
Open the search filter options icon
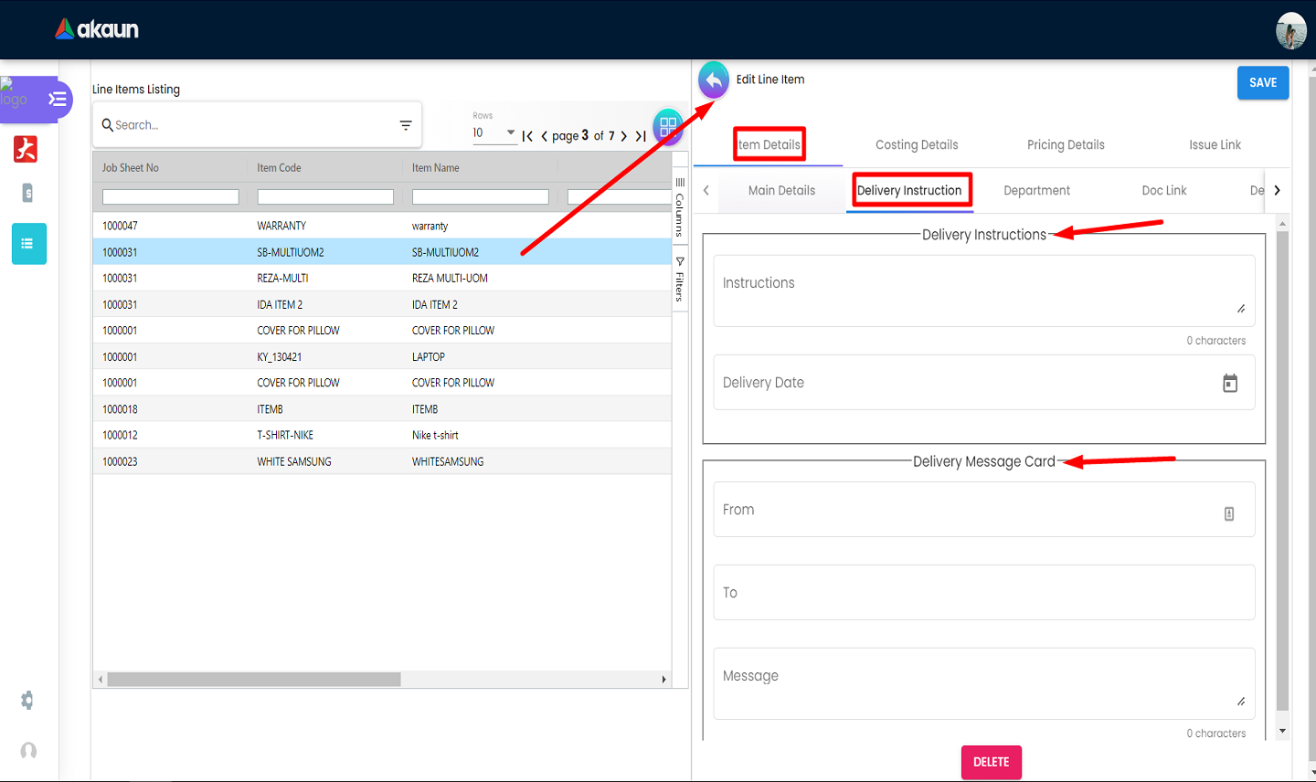click(x=406, y=125)
